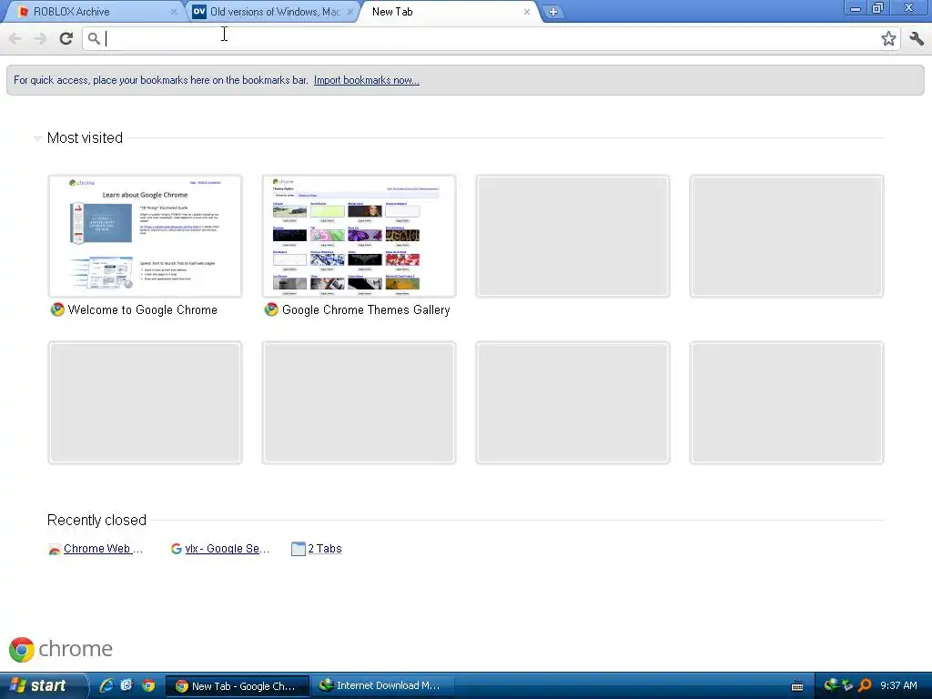932x699 pixels.
Task: Click the Google Chrome Themes Gallery title
Action: click(366, 309)
